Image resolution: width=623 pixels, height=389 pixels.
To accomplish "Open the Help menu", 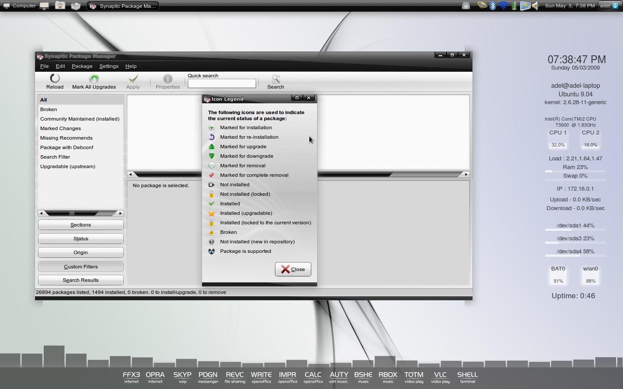I will (x=131, y=66).
